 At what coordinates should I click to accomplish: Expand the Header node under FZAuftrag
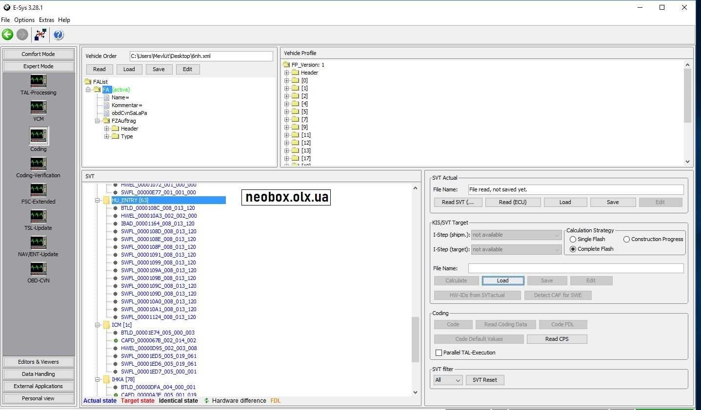click(106, 129)
